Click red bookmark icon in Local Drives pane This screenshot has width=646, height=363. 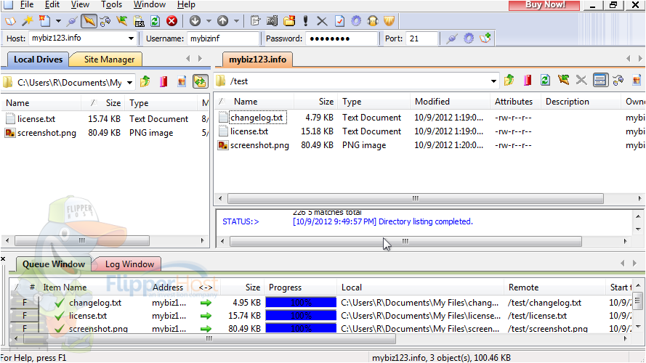click(163, 81)
